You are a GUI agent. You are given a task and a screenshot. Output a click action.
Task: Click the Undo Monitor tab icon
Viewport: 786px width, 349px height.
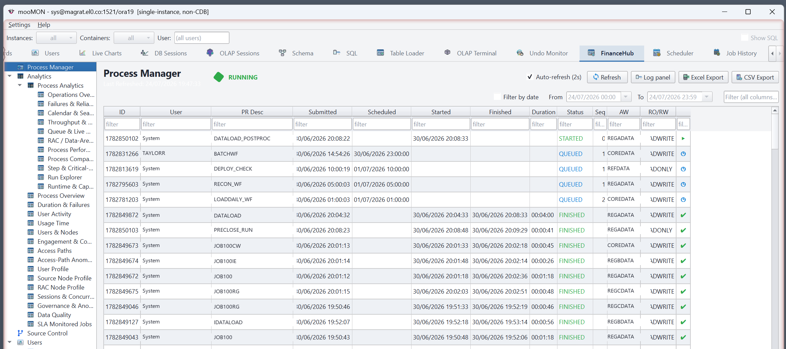coord(520,53)
